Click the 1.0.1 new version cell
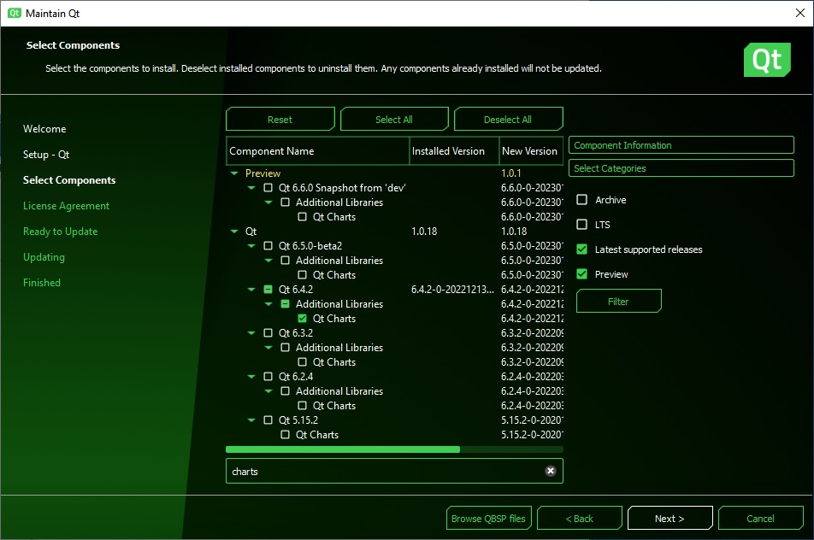 coord(510,173)
